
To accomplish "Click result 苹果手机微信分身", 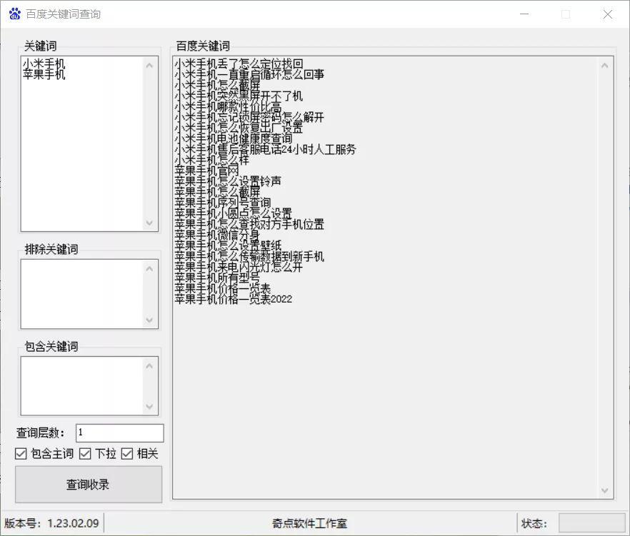I will point(217,235).
